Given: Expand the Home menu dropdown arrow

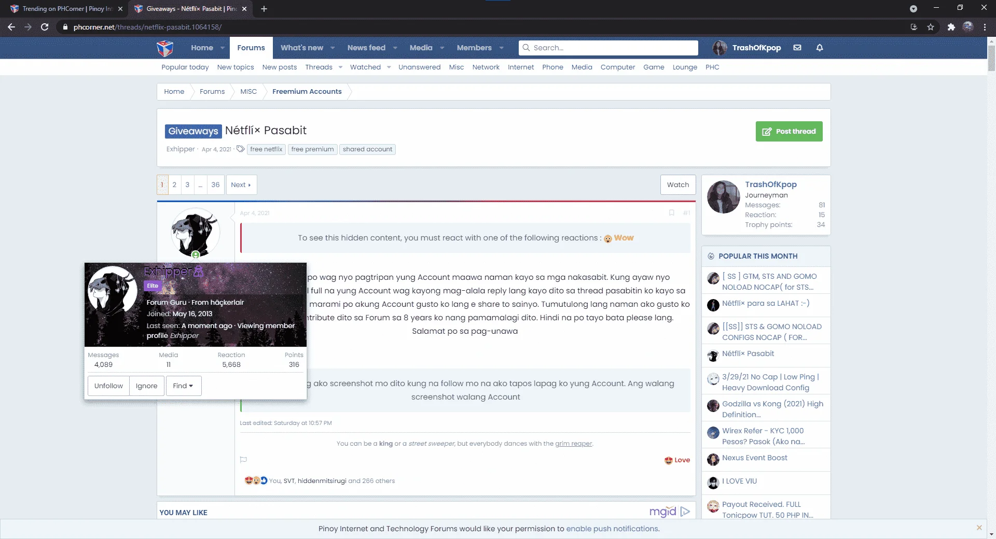Looking at the screenshot, I should point(223,48).
